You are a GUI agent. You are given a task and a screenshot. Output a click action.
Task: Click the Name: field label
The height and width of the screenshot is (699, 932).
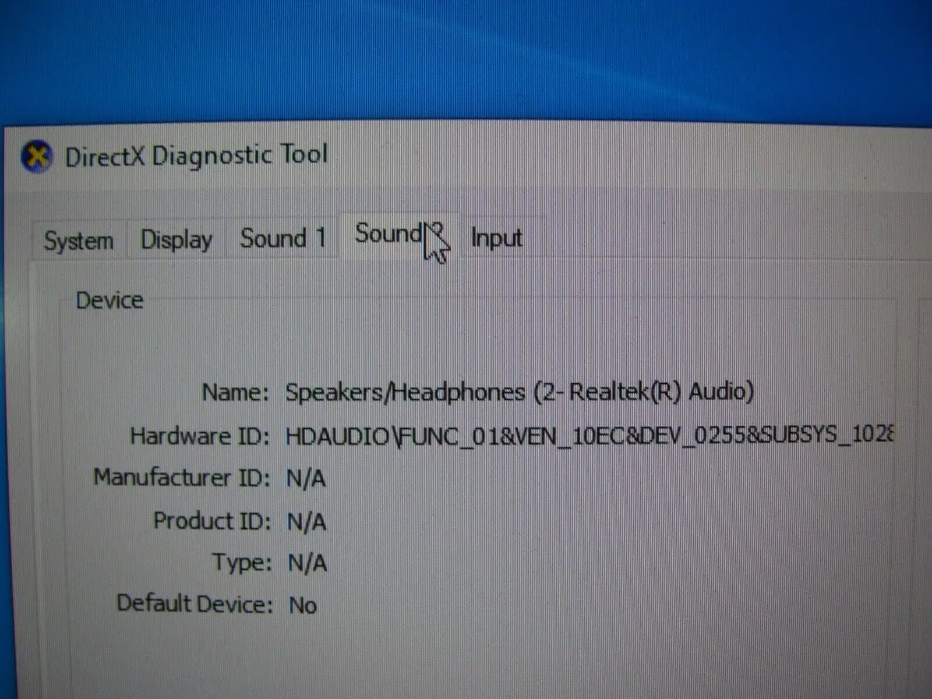point(235,393)
